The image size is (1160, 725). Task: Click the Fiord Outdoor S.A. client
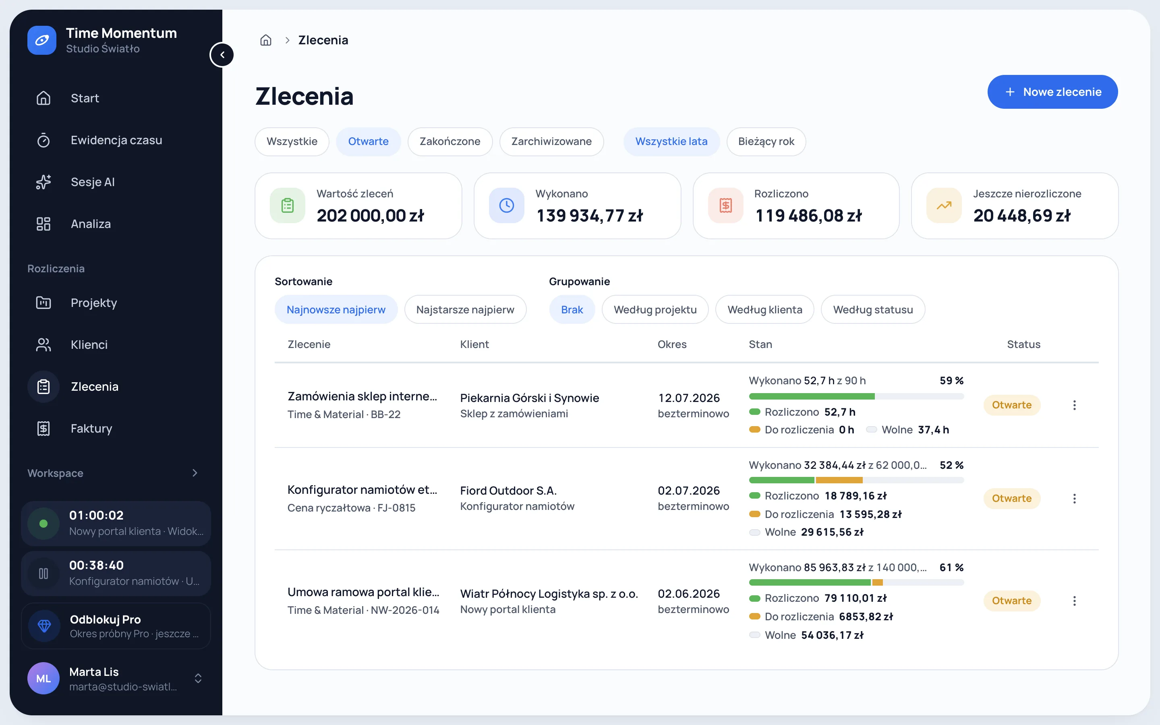pos(508,491)
